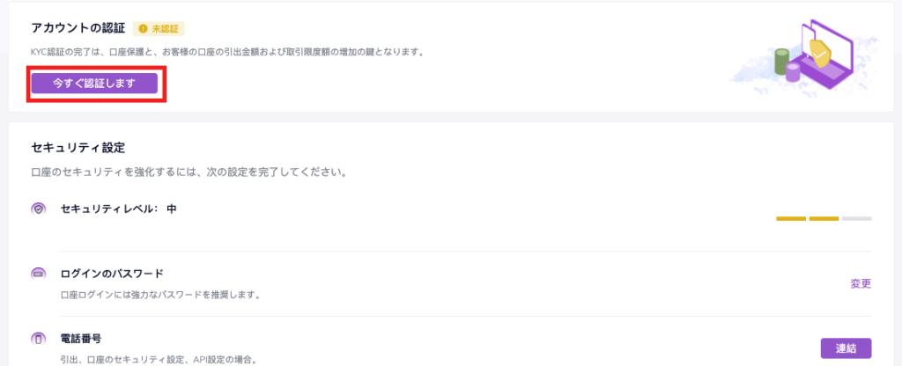
Task: Click the security level shield icon
Action: tap(39, 209)
